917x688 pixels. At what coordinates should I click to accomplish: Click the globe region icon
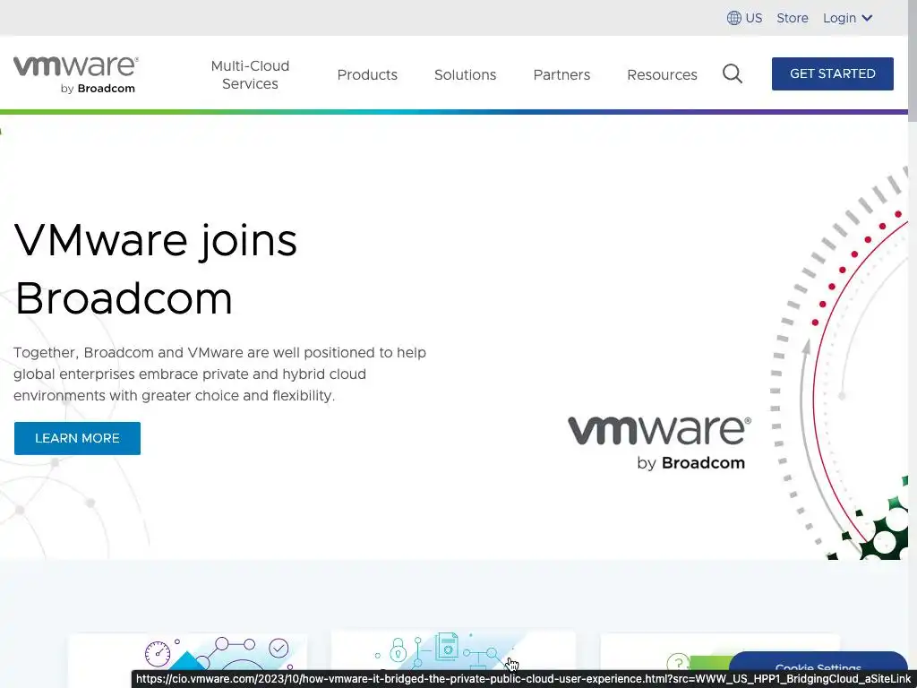734,18
